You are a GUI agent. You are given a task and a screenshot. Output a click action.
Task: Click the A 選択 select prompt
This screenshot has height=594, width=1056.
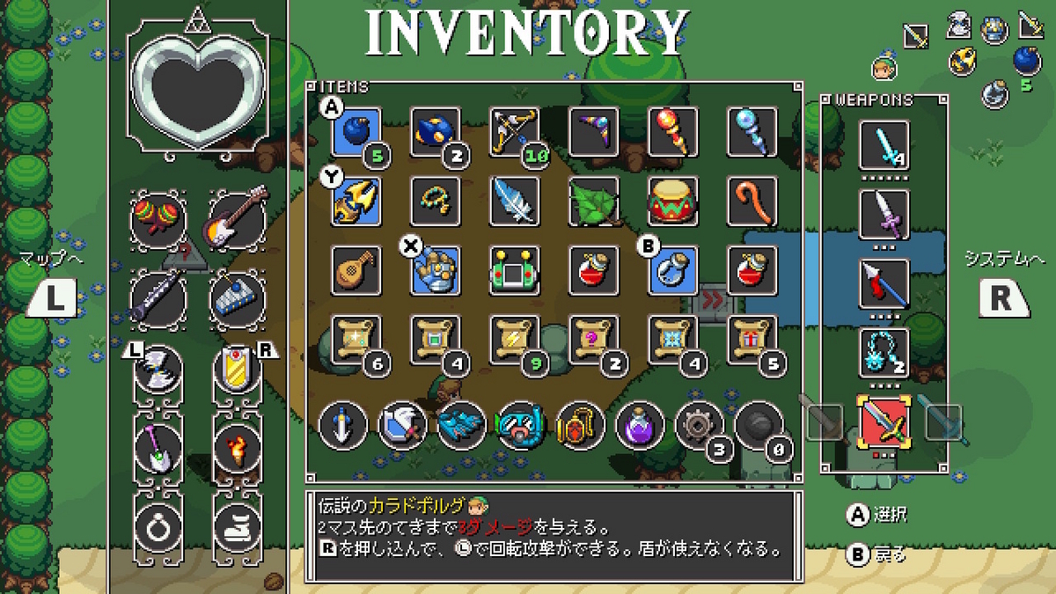(x=876, y=516)
